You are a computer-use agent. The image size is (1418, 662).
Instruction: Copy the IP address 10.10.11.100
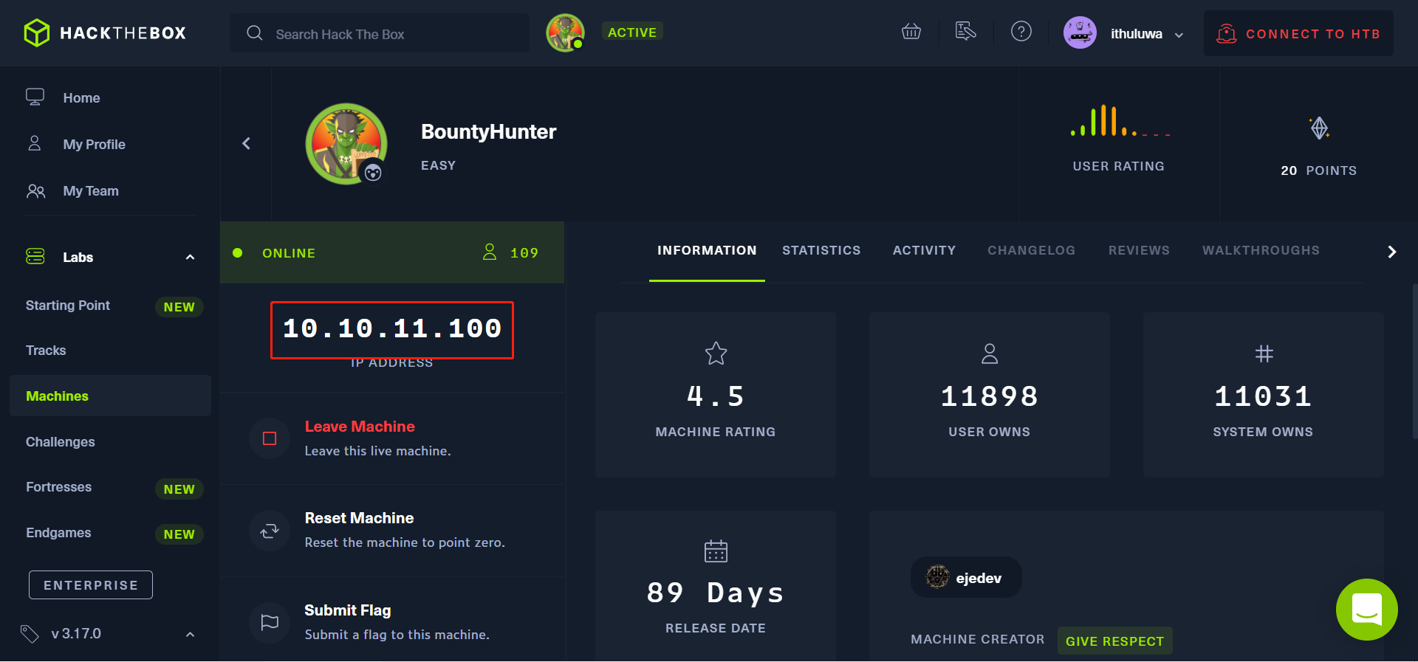(392, 329)
